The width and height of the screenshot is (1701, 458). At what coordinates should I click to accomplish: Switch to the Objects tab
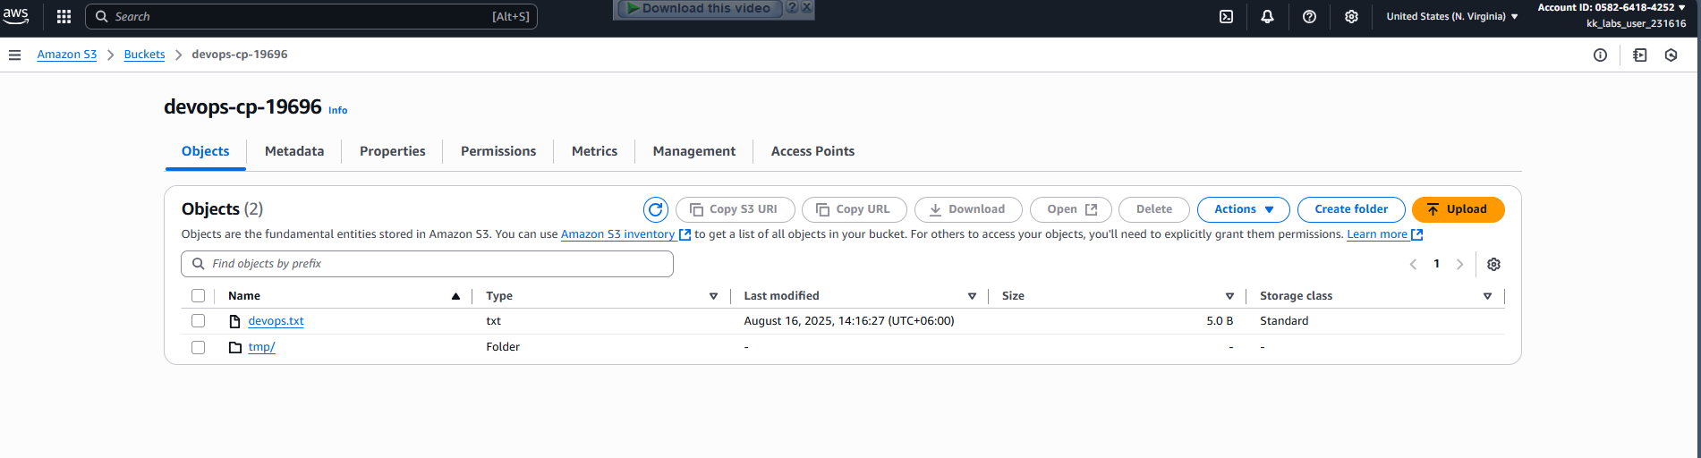point(205,151)
